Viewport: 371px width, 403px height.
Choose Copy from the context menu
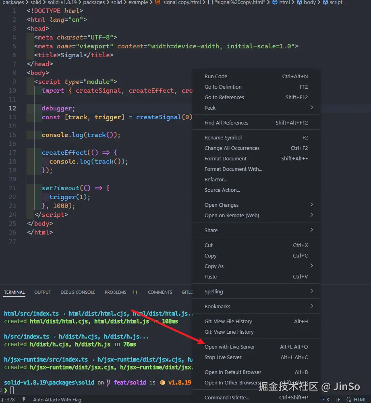tap(256, 256)
